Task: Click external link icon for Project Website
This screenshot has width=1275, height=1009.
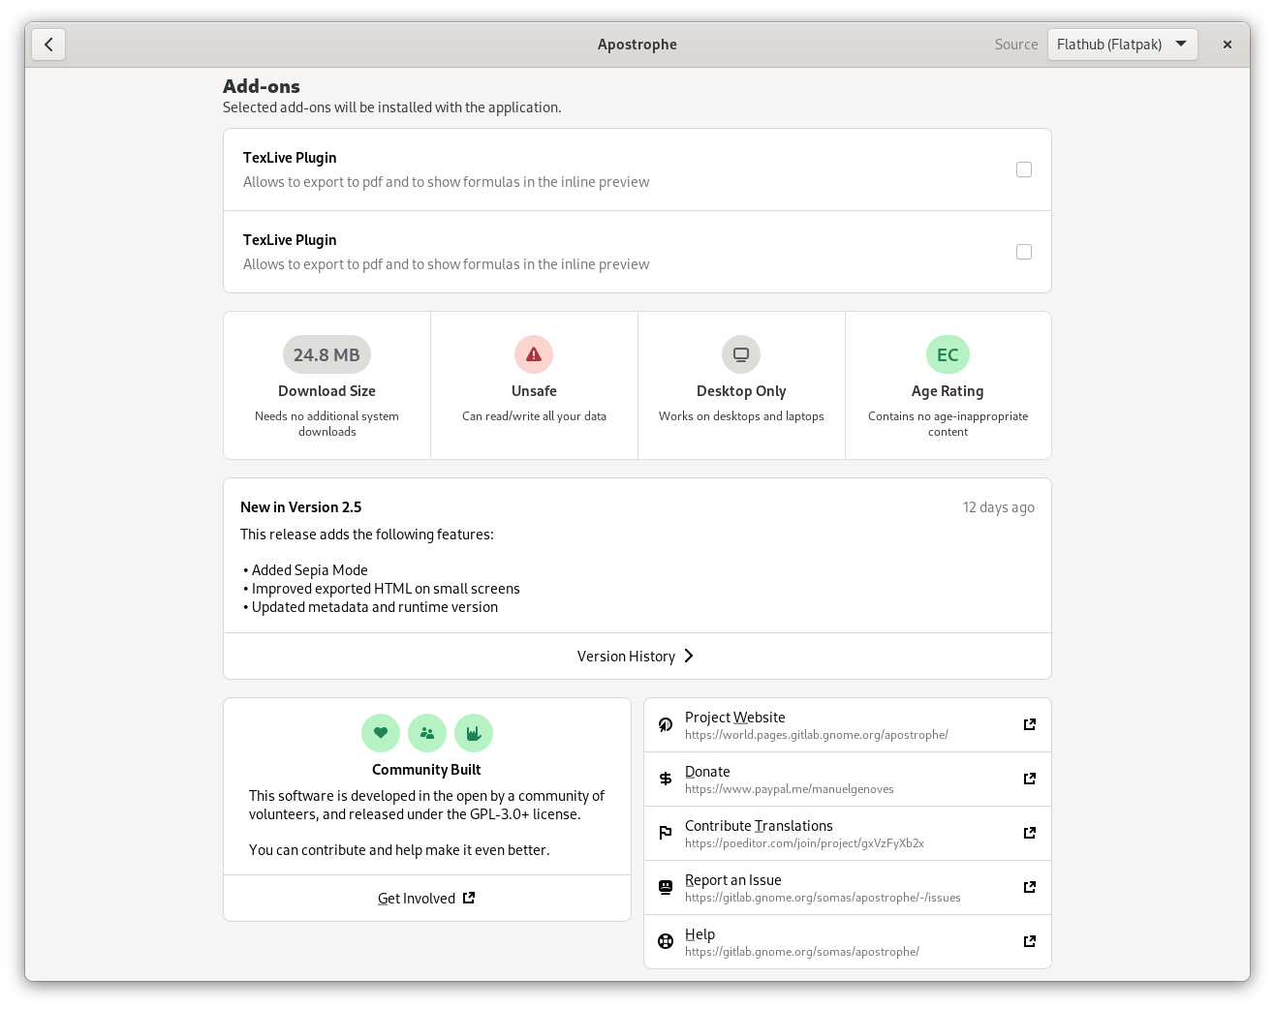Action: [x=1030, y=724]
